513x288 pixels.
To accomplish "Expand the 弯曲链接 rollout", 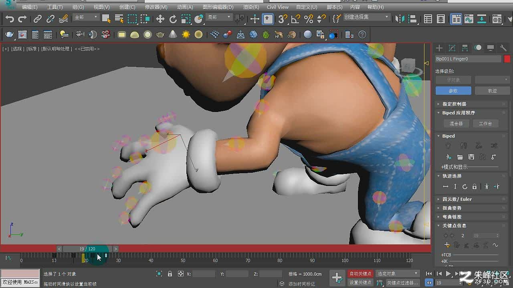I will (471, 217).
